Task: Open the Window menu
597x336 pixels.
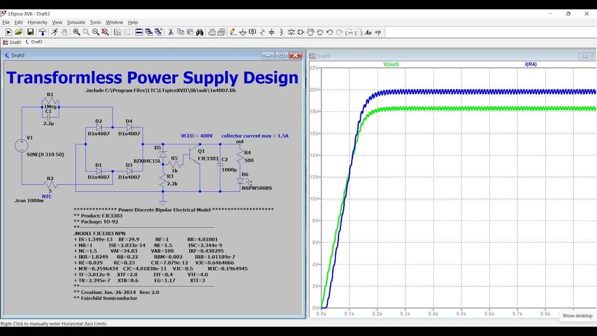Action: tap(114, 22)
